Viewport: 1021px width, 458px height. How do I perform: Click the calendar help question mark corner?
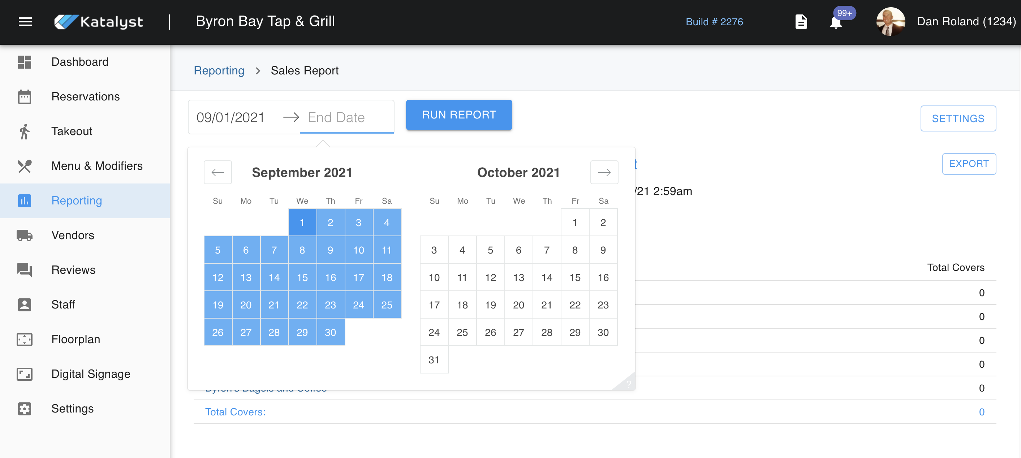coord(628,384)
